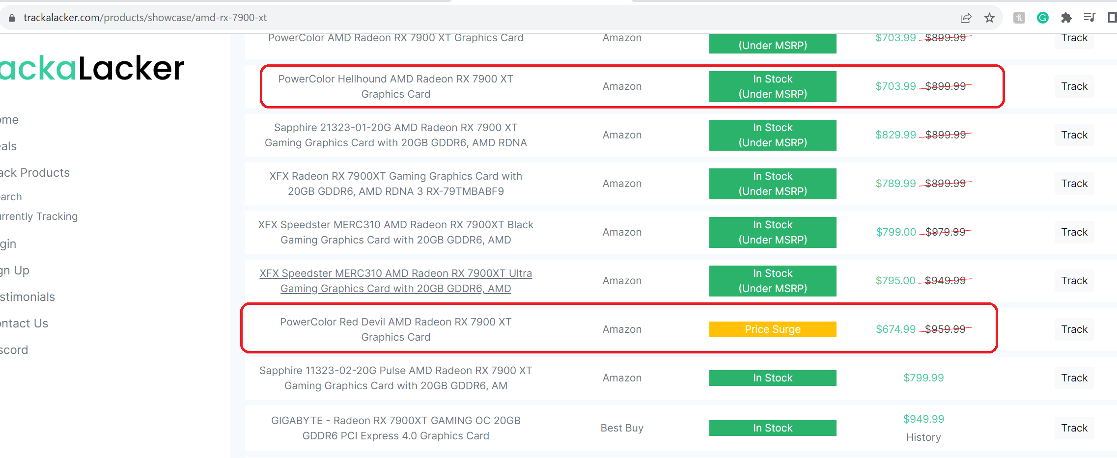Open the media controls playlist icon
The height and width of the screenshot is (458, 1117).
coord(1089,18)
